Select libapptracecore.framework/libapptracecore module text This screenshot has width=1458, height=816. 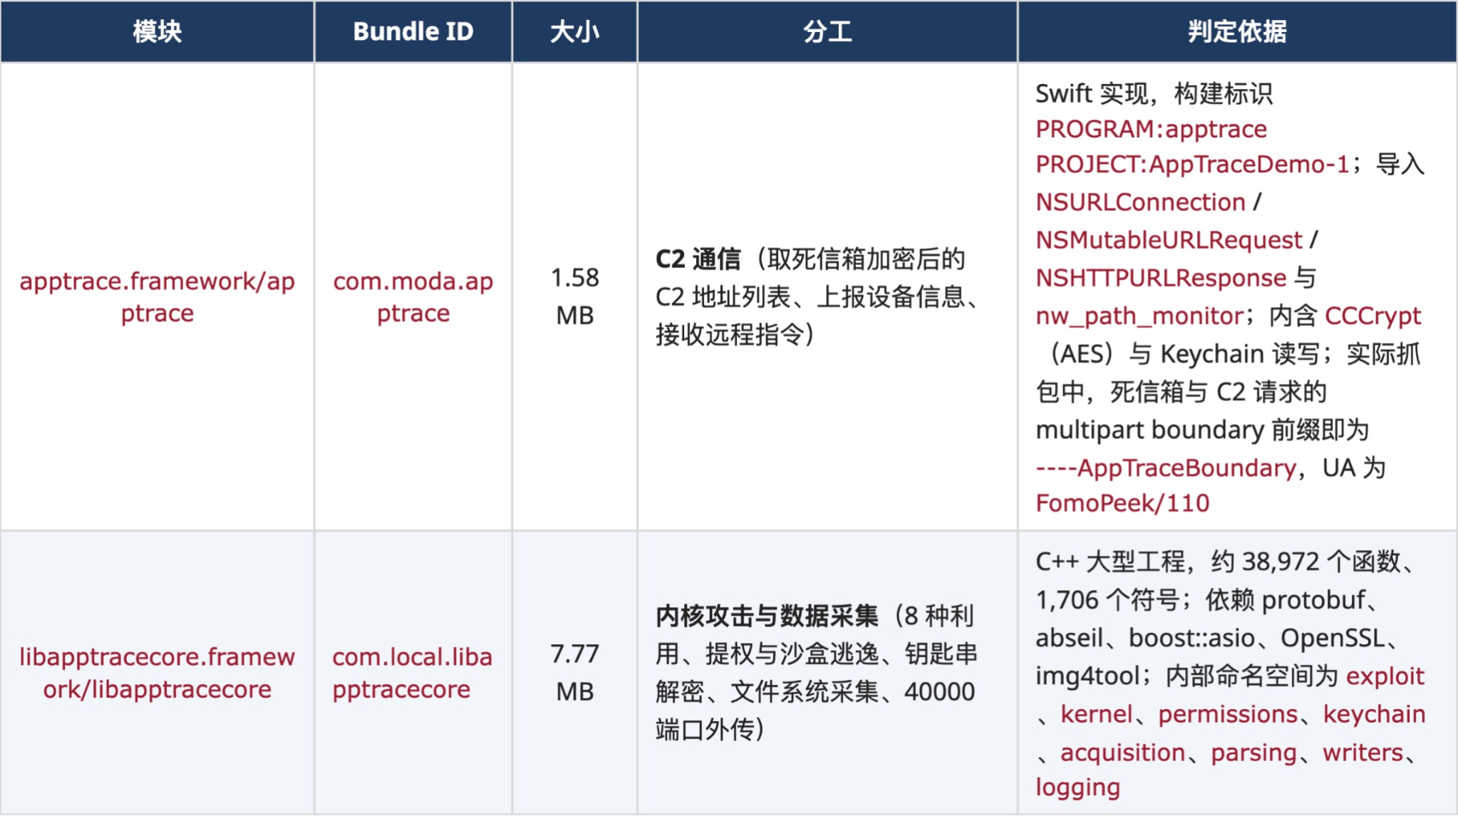coord(157,673)
